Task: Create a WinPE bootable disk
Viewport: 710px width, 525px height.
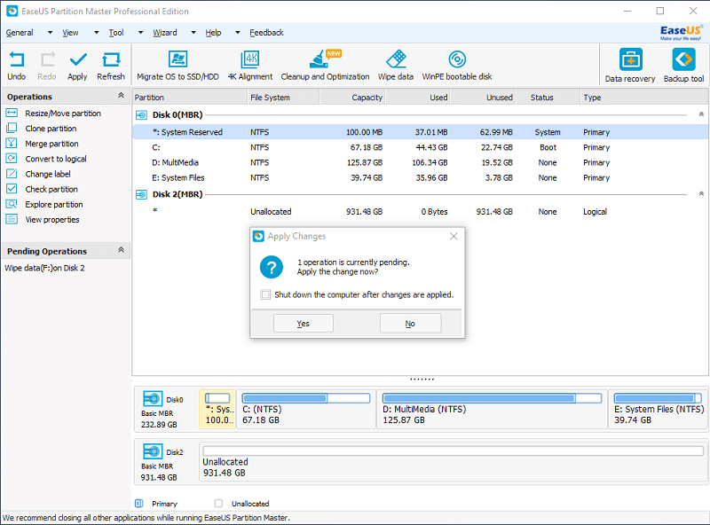Action: tap(457, 59)
